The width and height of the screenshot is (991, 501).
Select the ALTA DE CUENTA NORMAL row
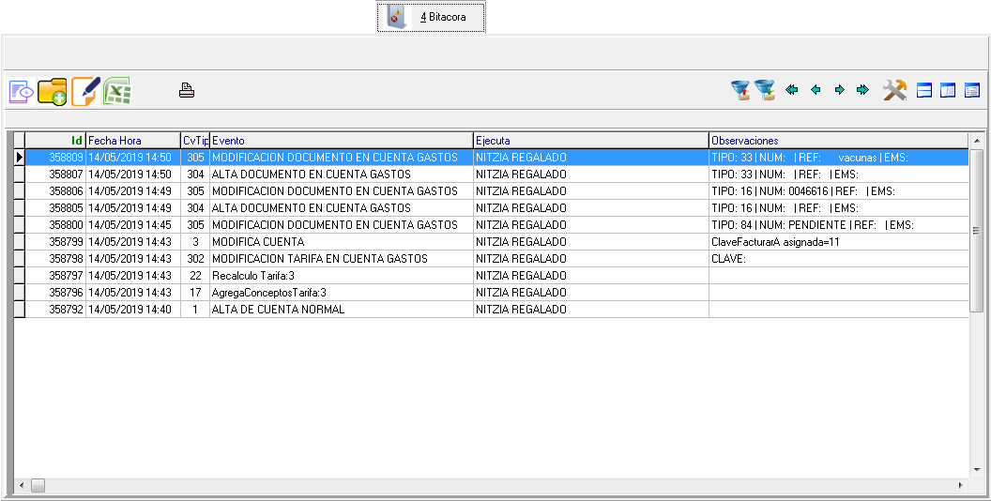[278, 310]
